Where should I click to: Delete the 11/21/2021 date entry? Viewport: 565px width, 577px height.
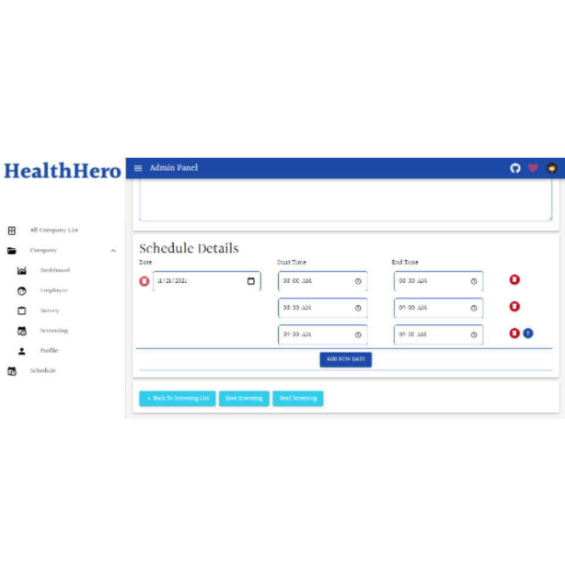coord(144,281)
